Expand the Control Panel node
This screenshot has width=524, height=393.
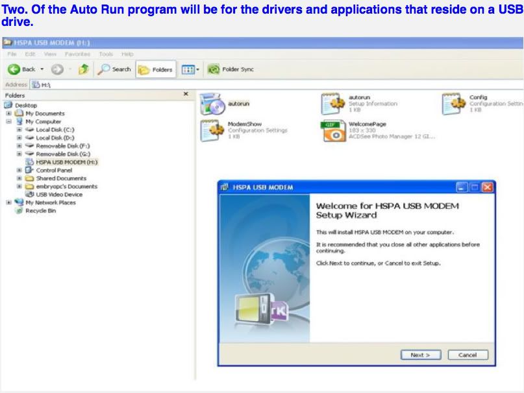(x=19, y=170)
